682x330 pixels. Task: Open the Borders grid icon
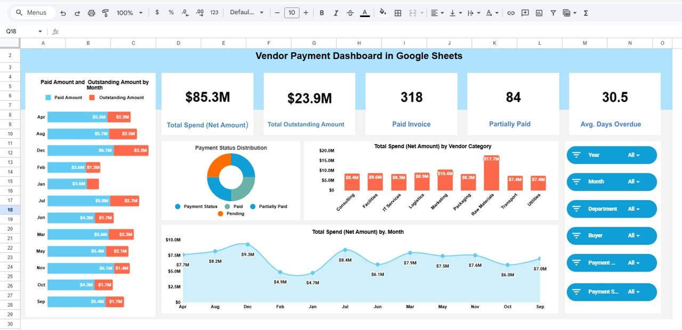point(397,13)
